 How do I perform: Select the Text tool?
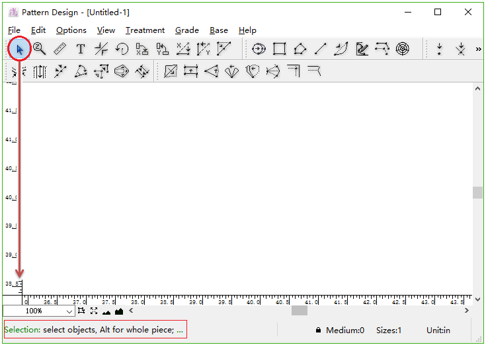81,49
